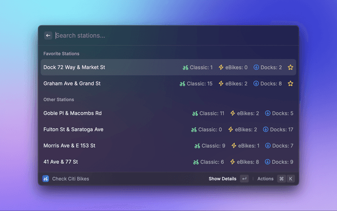Click the eBikes lightning icon for Dock 72 Way

pyautogui.click(x=221, y=68)
